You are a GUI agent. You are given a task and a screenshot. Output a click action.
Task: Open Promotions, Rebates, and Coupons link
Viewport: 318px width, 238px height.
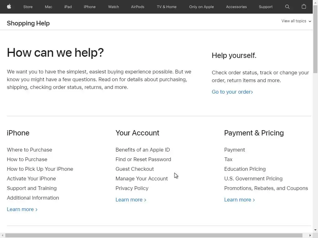pyautogui.click(x=266, y=188)
